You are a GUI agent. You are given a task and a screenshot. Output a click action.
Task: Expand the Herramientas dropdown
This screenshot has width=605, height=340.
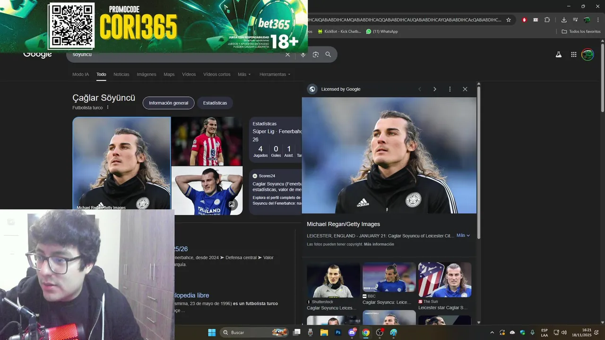[x=275, y=75]
